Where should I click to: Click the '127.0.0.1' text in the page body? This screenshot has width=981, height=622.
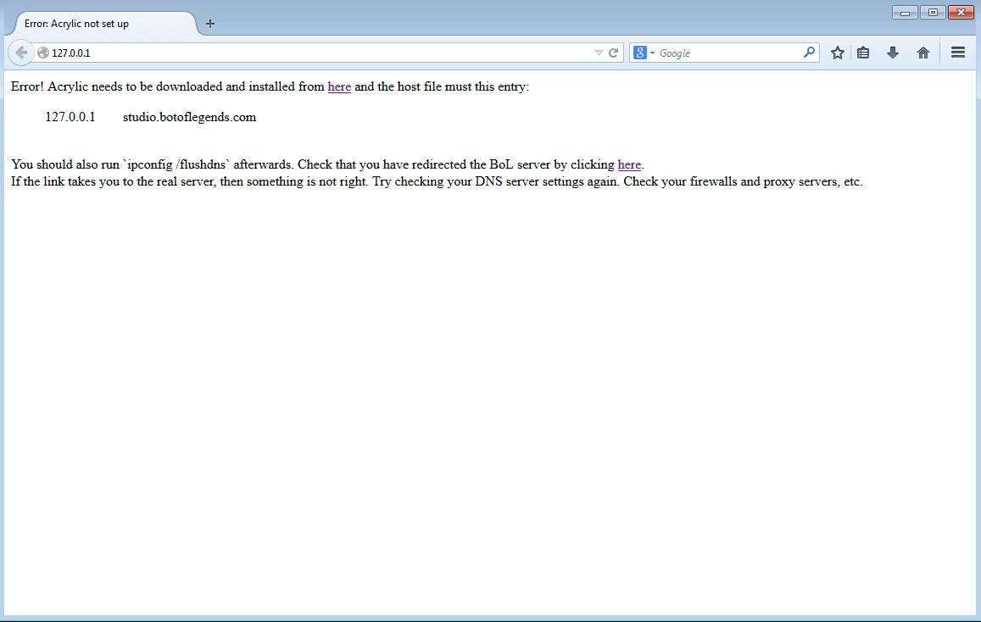[70, 118]
